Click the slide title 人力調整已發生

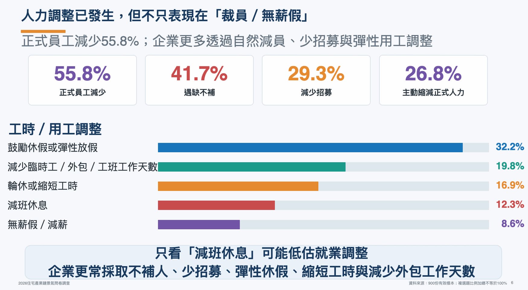coord(68,16)
